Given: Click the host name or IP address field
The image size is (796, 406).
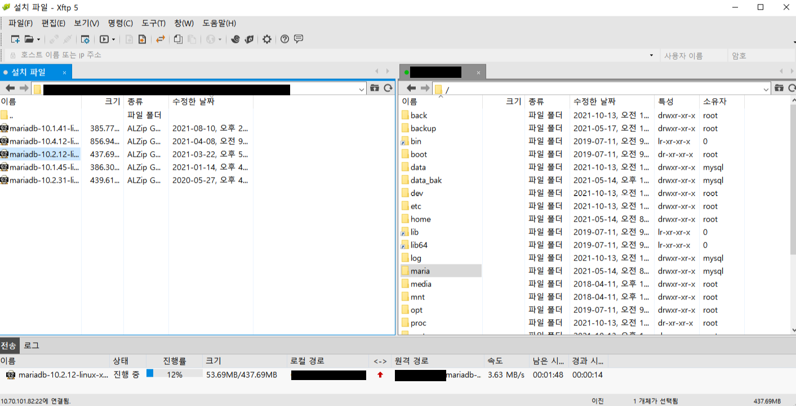Looking at the screenshot, I should 332,55.
